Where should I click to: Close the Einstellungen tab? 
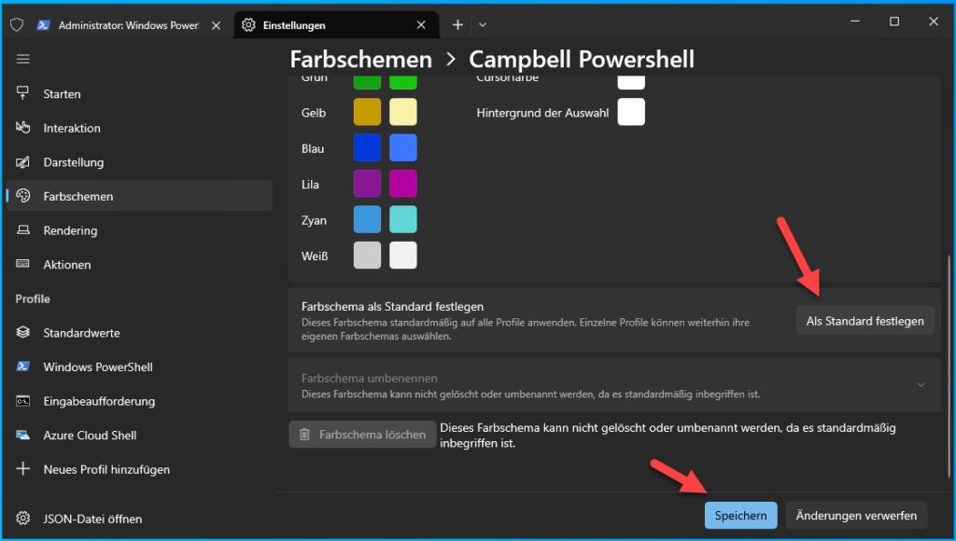click(421, 25)
